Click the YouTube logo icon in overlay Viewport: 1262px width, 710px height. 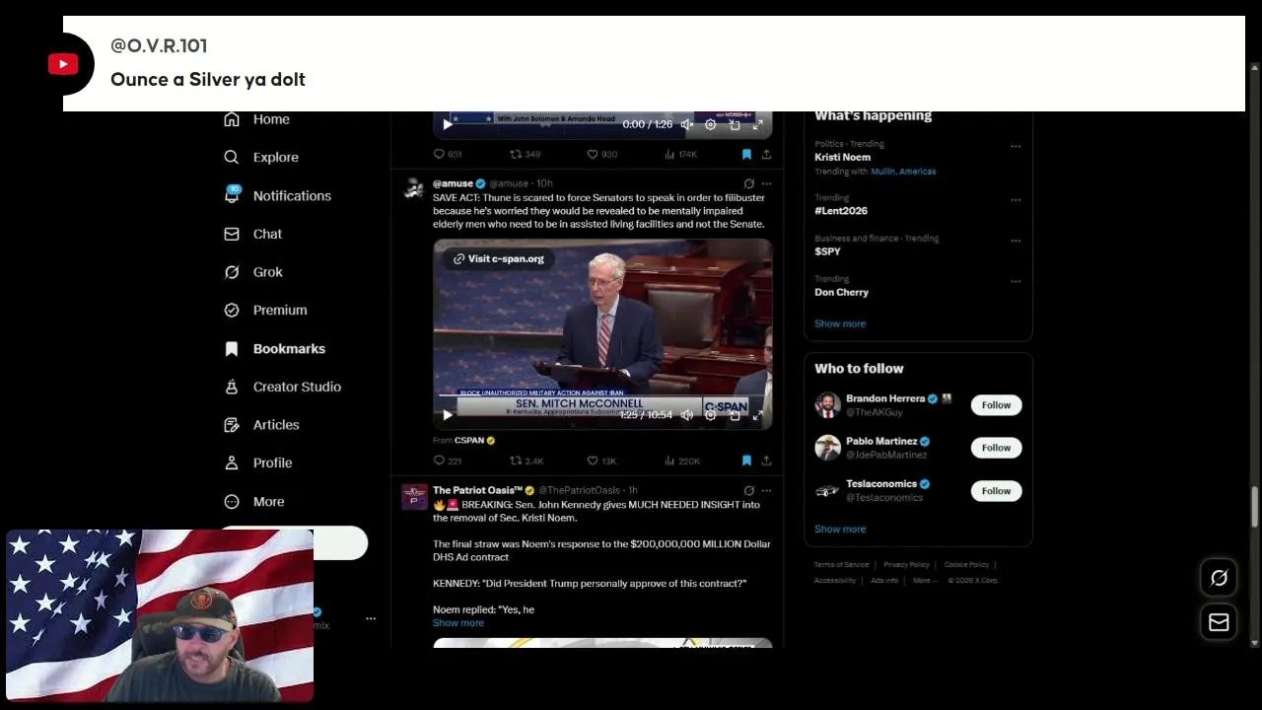coord(63,64)
